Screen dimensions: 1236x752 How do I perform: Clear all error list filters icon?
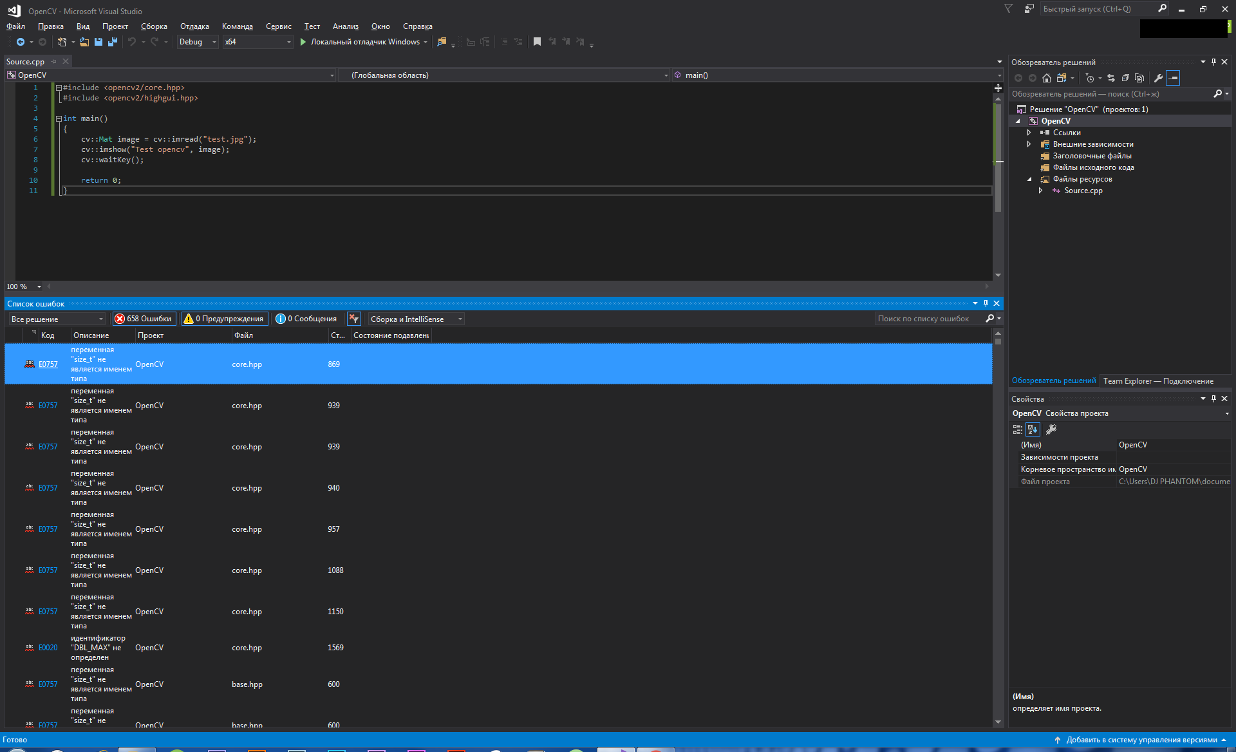click(353, 319)
